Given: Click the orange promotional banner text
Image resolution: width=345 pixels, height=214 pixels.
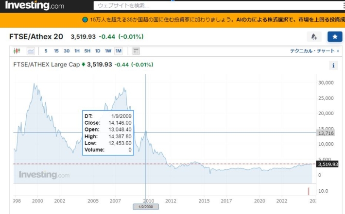Looking at the screenshot, I should (214, 20).
